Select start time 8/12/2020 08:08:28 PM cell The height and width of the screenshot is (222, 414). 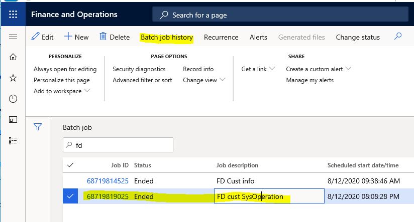[363, 196]
